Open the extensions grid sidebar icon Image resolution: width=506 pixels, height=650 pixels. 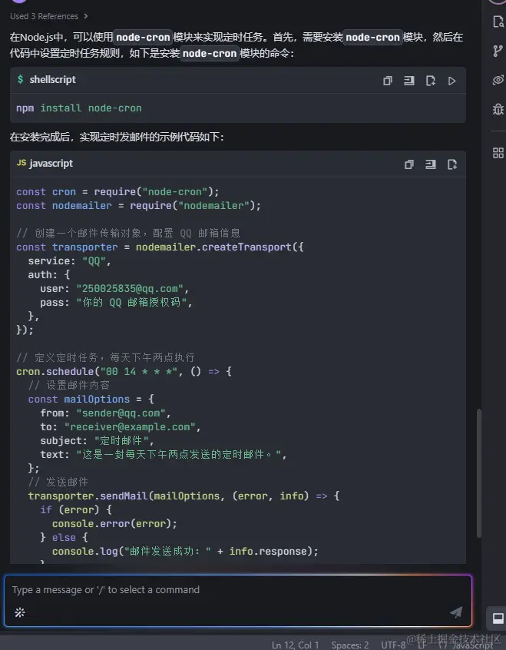click(x=498, y=153)
